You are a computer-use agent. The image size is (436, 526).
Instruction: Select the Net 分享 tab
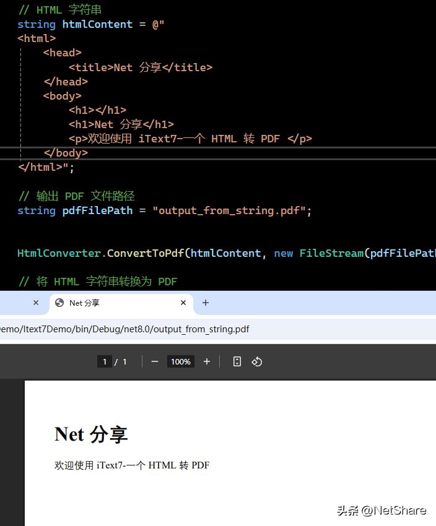click(121, 303)
